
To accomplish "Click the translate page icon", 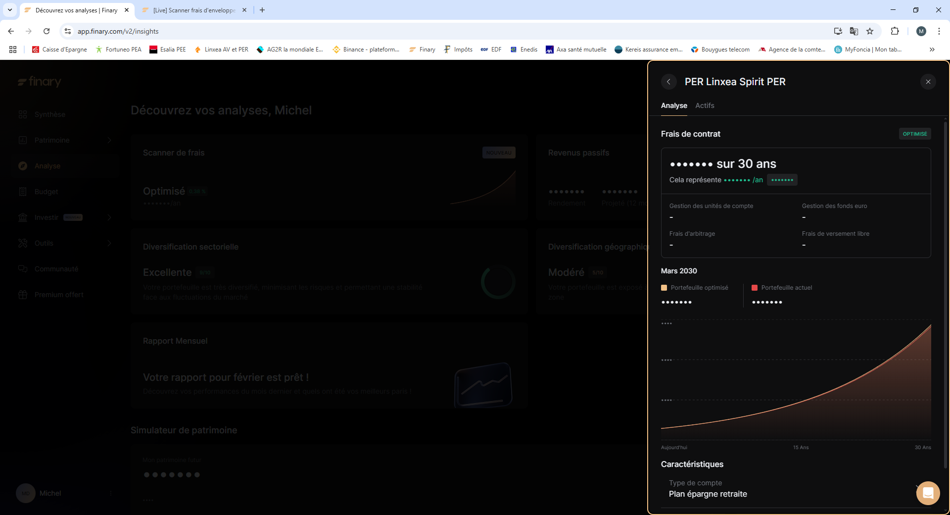I will pos(854,31).
